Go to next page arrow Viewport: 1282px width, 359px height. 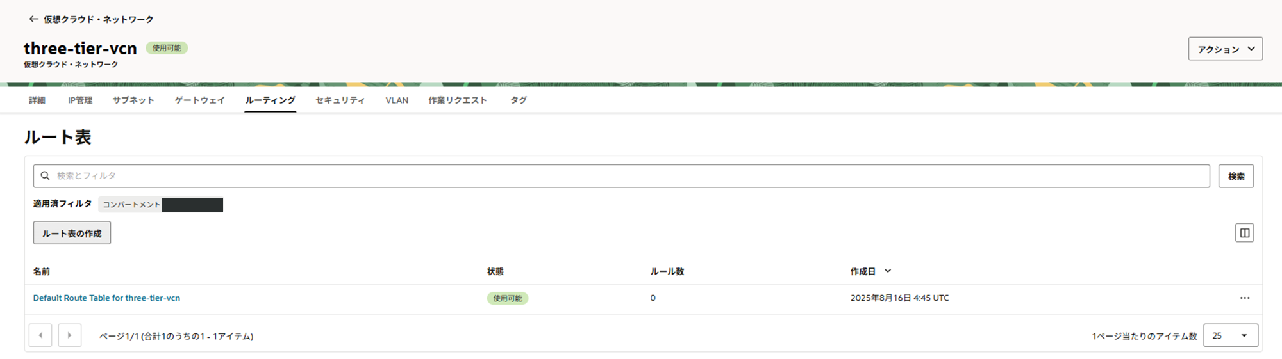pyautogui.click(x=70, y=335)
